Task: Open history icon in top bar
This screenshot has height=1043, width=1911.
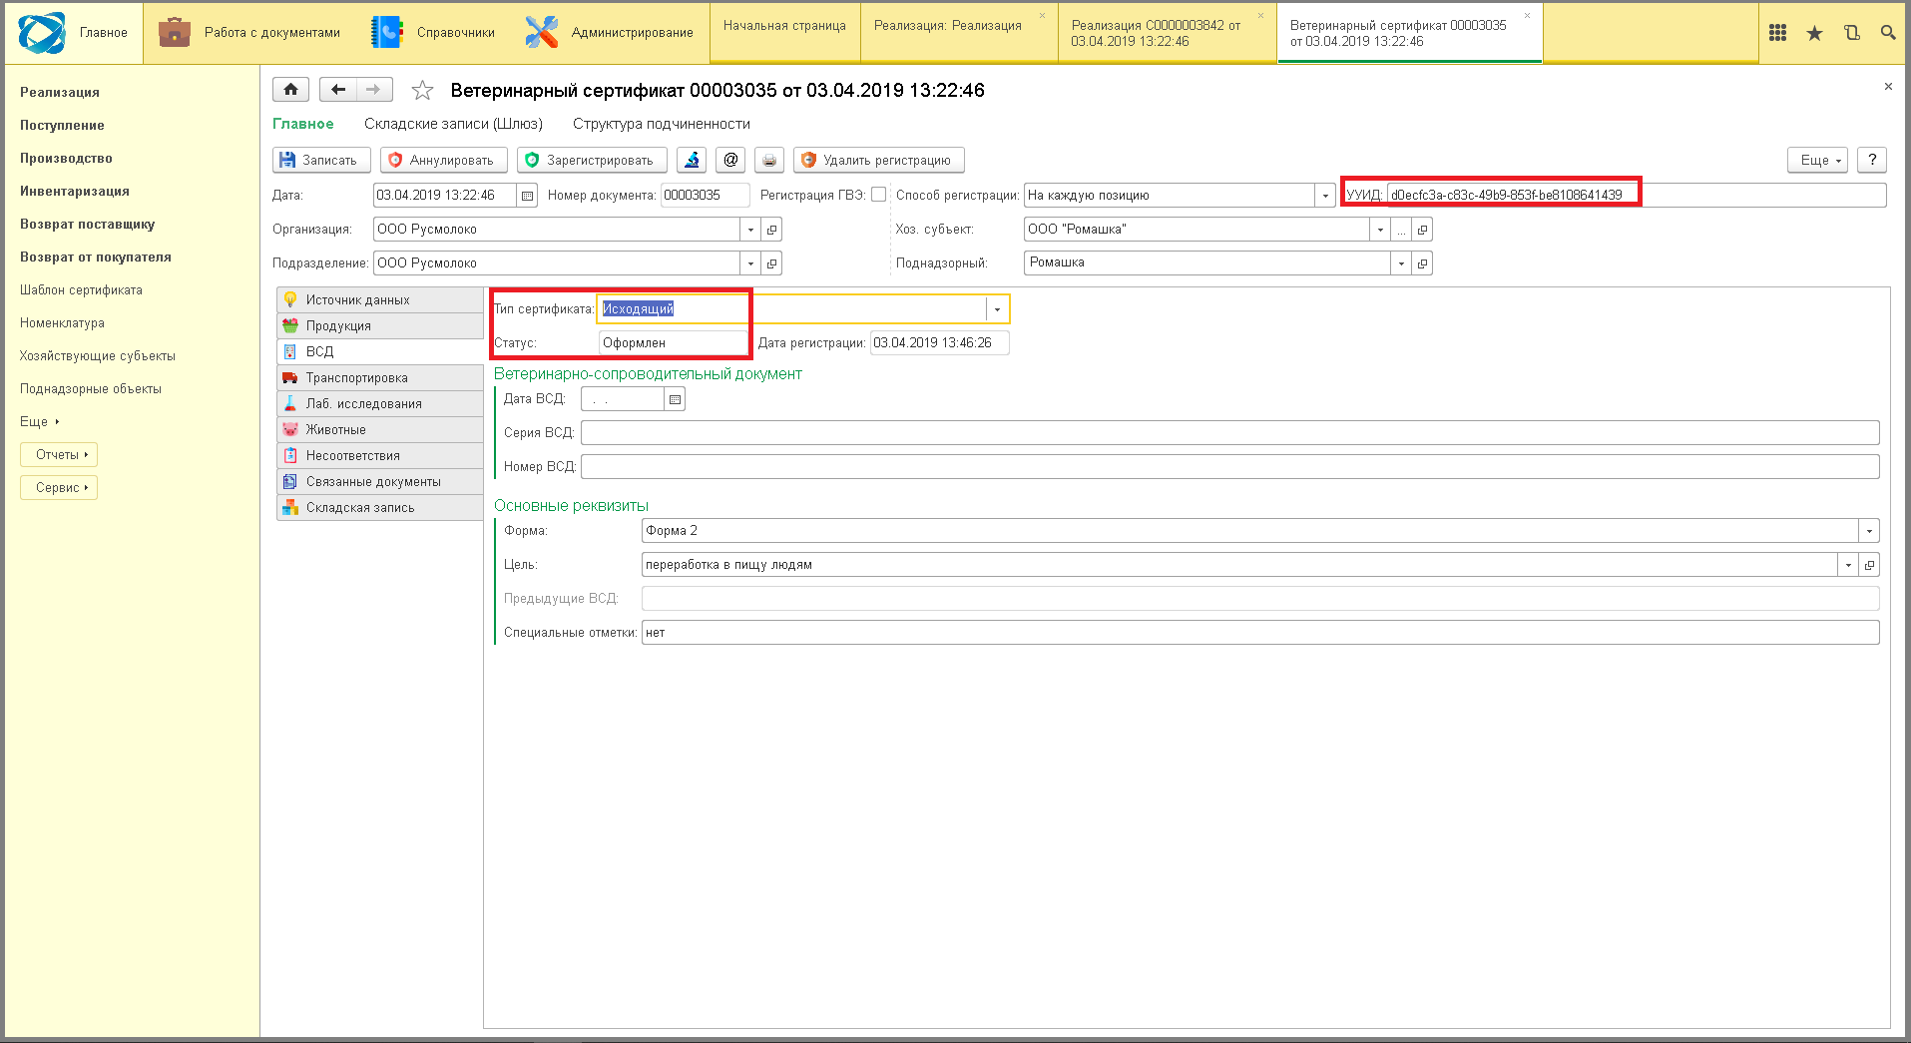Action: click(x=1851, y=33)
